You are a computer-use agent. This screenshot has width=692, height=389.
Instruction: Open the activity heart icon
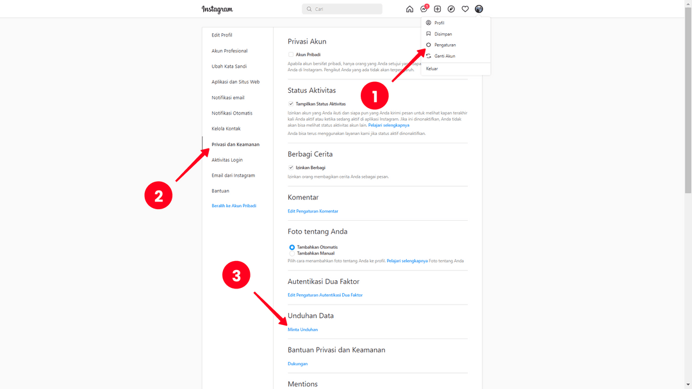pos(465,9)
